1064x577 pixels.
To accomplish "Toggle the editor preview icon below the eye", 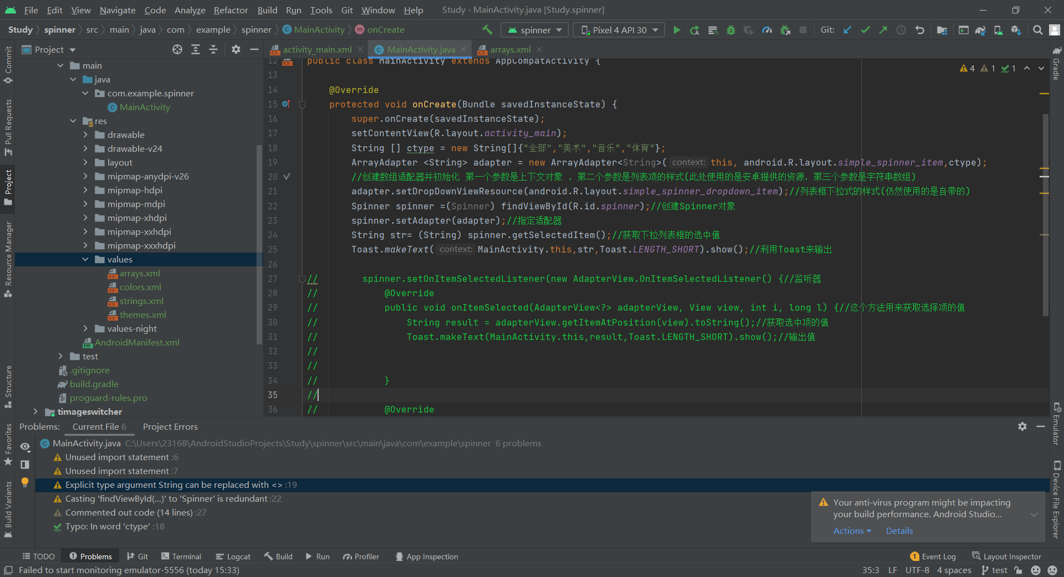I will point(25,465).
